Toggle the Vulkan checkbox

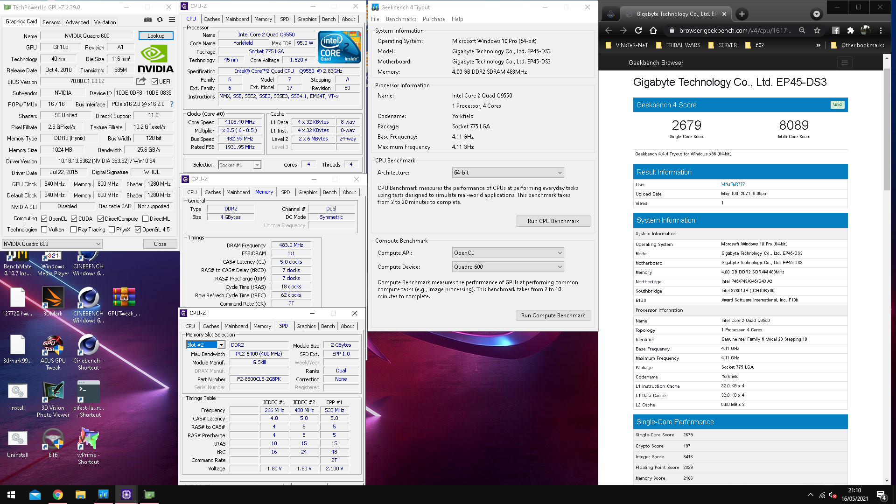click(44, 229)
